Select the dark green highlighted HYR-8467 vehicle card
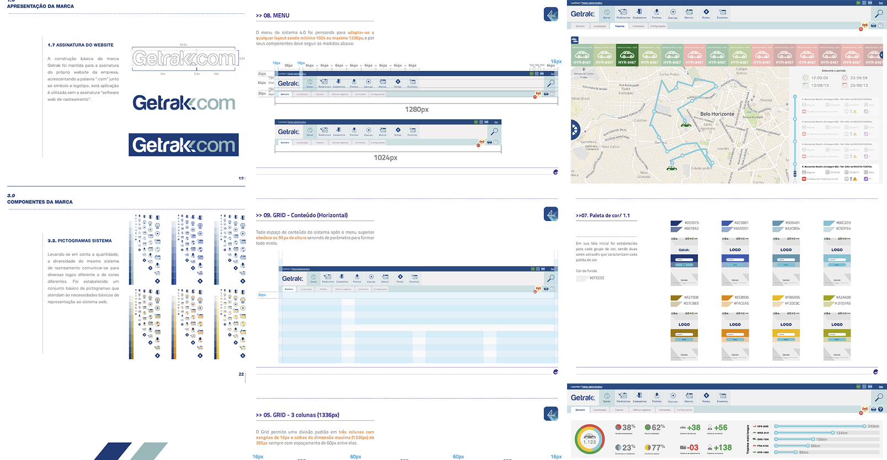Screen dimensions: 887x460 [627, 55]
